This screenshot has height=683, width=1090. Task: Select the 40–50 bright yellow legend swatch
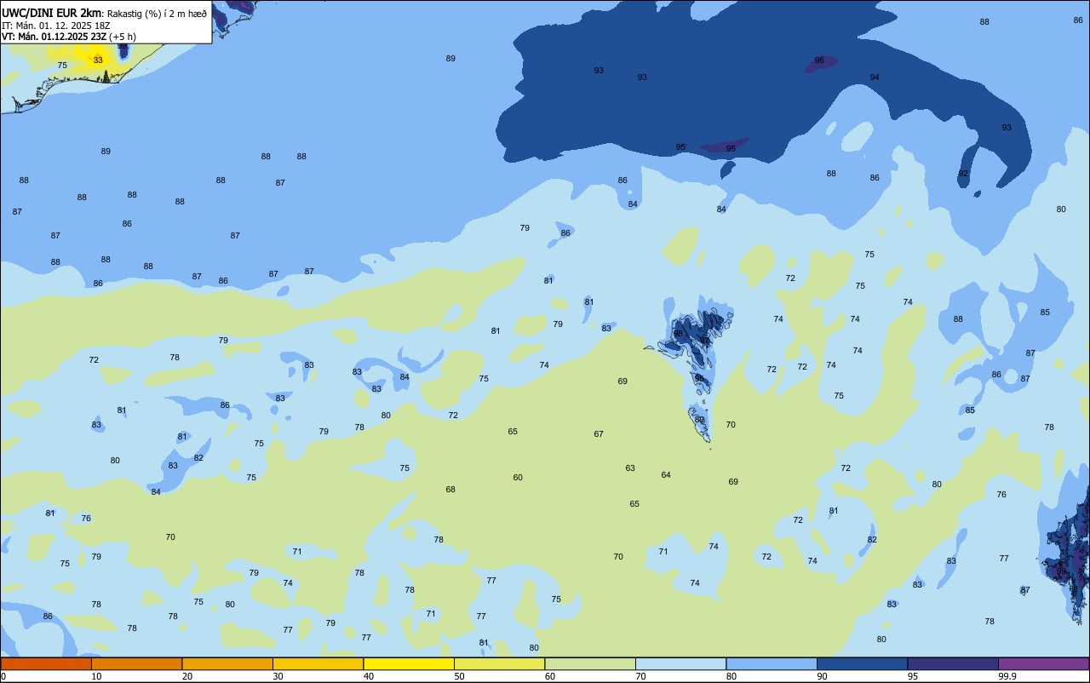(x=409, y=663)
